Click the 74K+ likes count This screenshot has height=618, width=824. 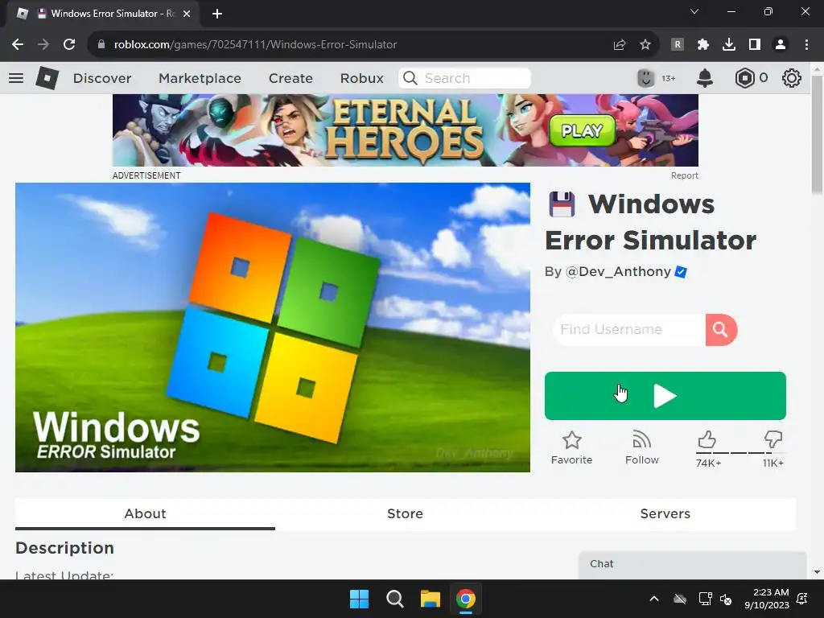pyautogui.click(x=708, y=463)
